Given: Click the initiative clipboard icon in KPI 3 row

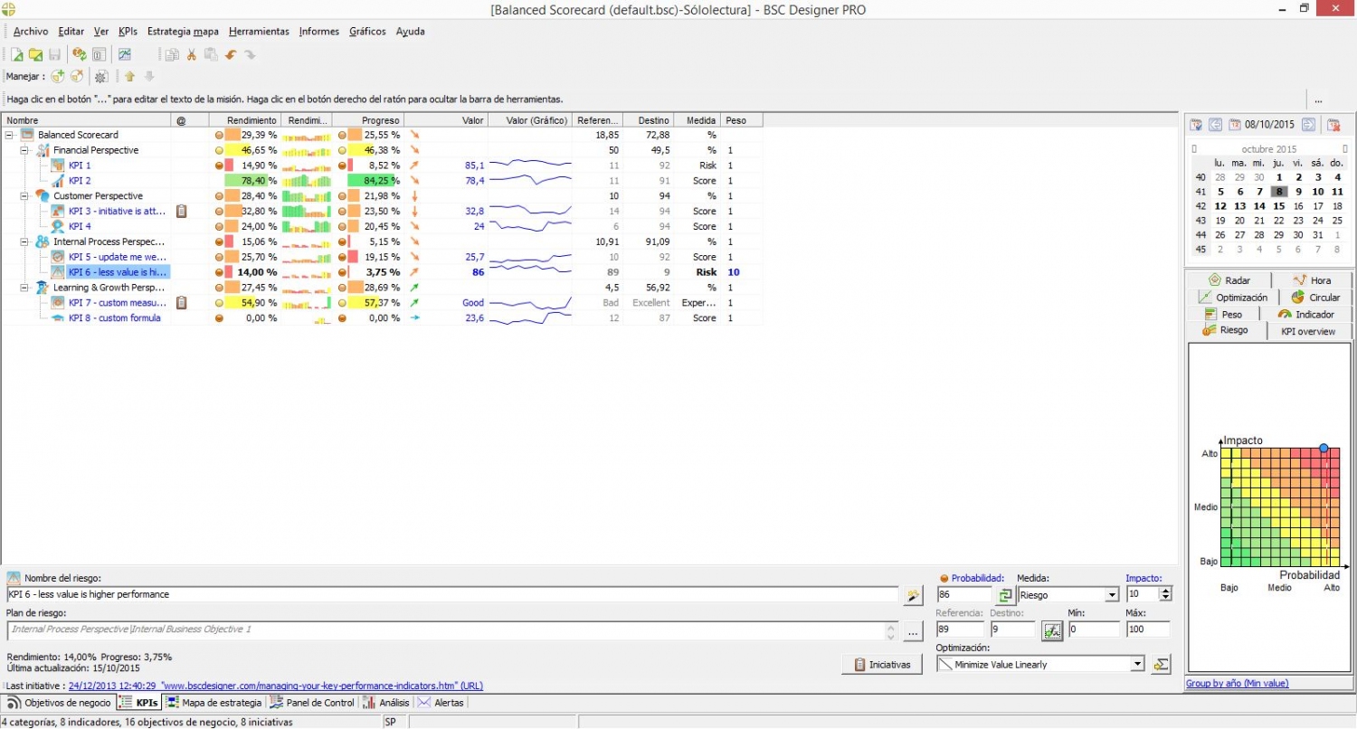Looking at the screenshot, I should pos(181,212).
